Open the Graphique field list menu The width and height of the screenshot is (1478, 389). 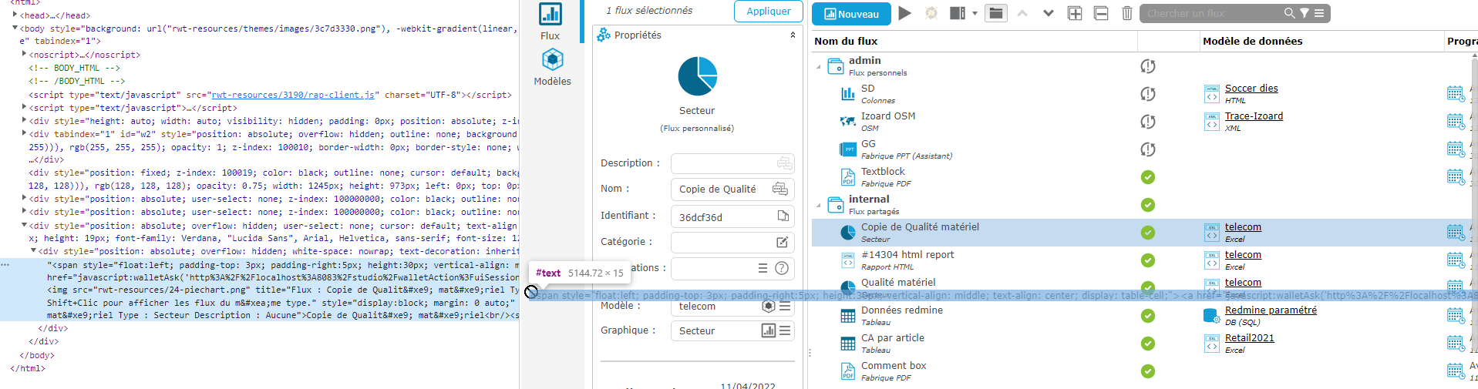click(785, 330)
